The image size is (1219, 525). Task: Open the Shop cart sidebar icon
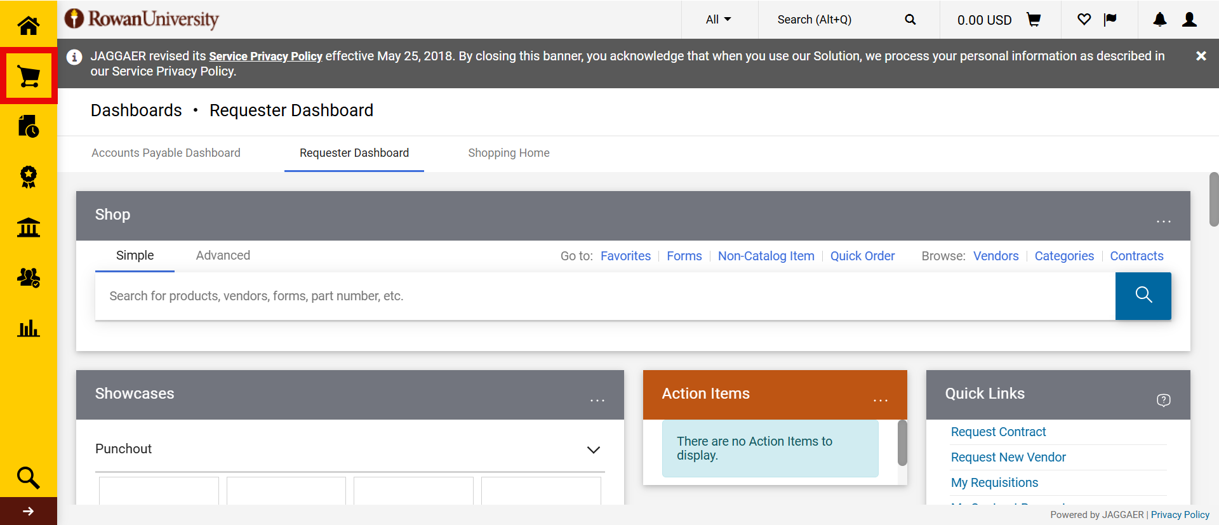pyautogui.click(x=29, y=76)
